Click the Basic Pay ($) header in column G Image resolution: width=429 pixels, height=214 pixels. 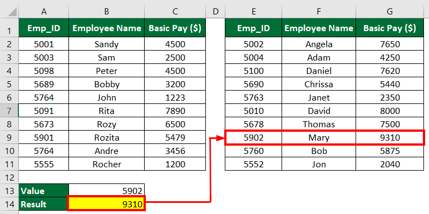(390, 28)
